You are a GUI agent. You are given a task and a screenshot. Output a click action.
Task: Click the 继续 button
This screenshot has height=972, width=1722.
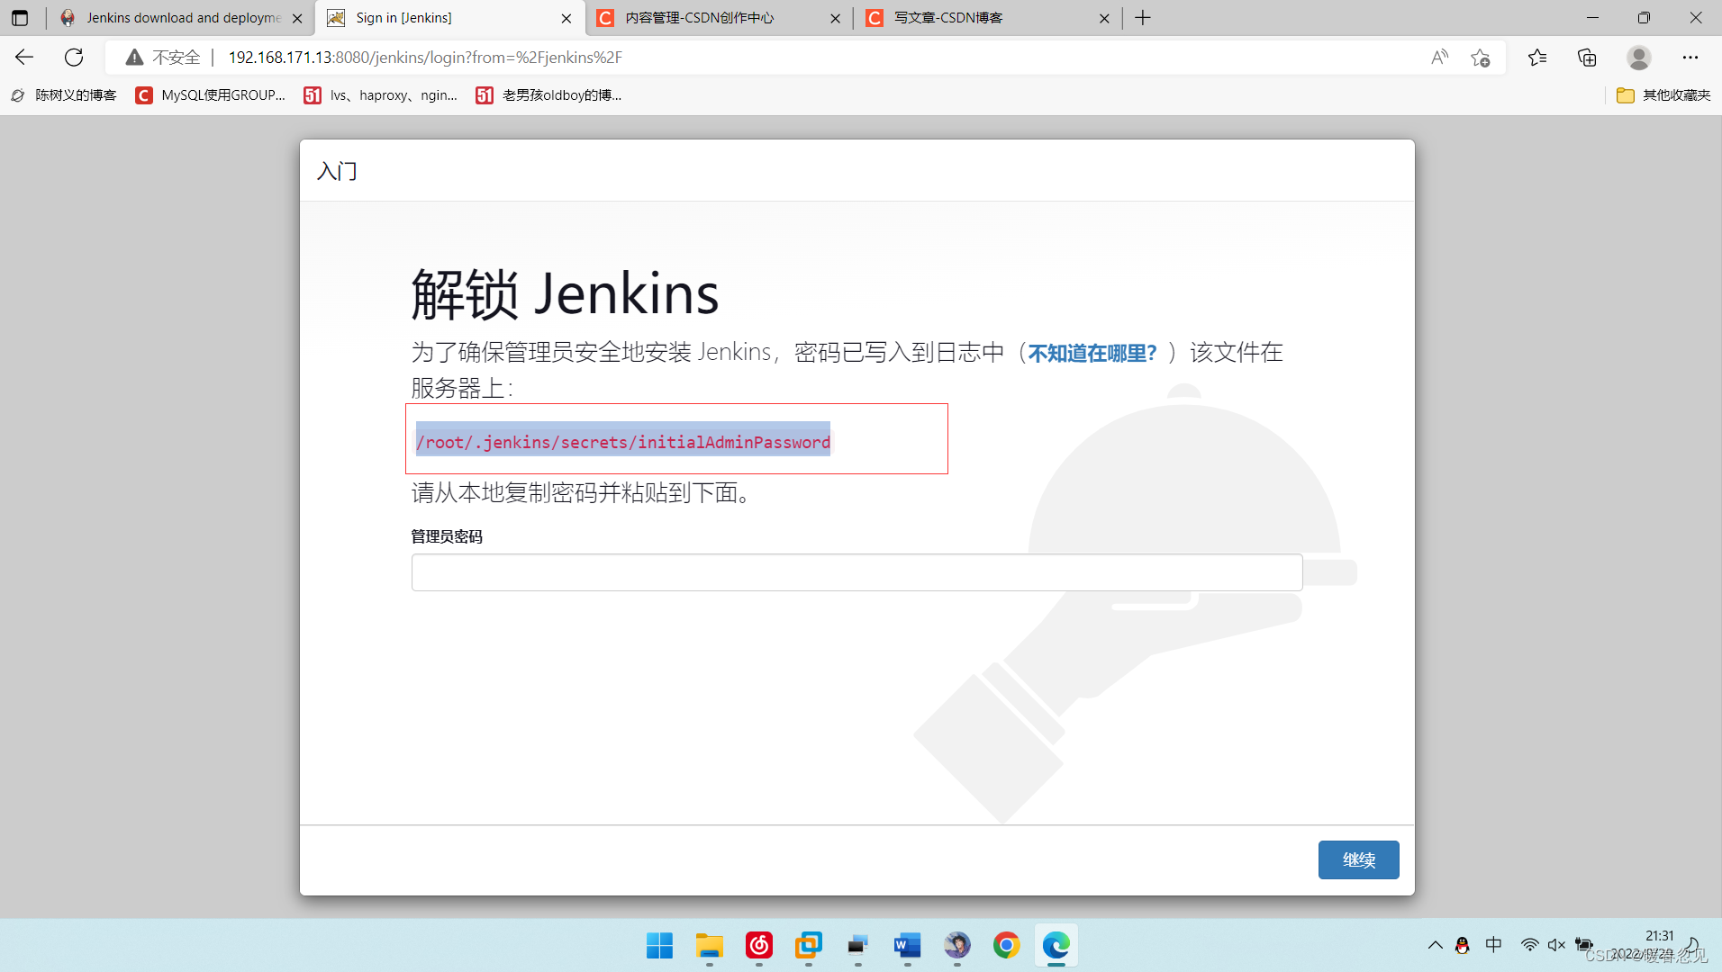tap(1358, 859)
